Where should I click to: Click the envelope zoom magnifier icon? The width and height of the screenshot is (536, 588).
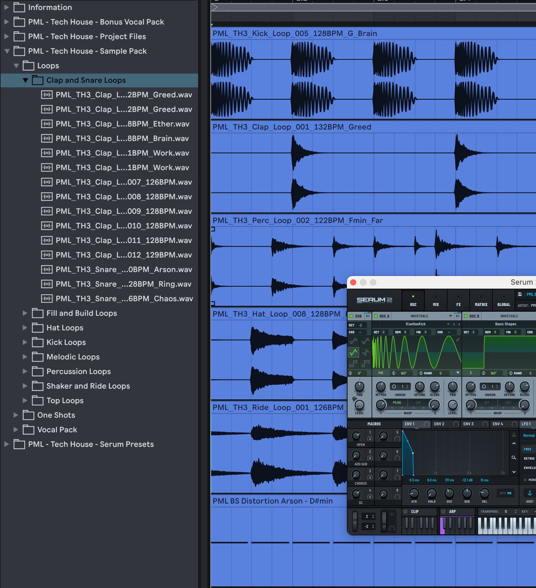[514, 458]
